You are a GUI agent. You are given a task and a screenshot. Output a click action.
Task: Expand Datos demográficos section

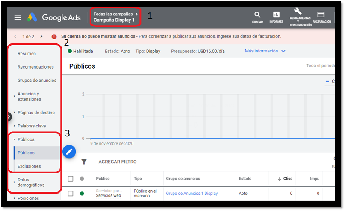14,182
